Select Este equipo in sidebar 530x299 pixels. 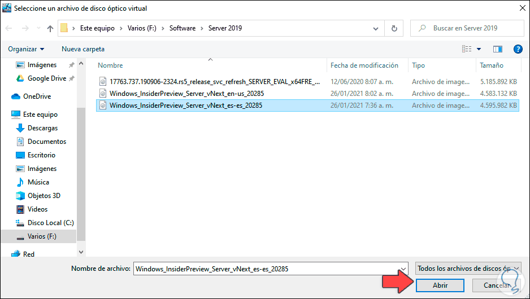tap(40, 115)
